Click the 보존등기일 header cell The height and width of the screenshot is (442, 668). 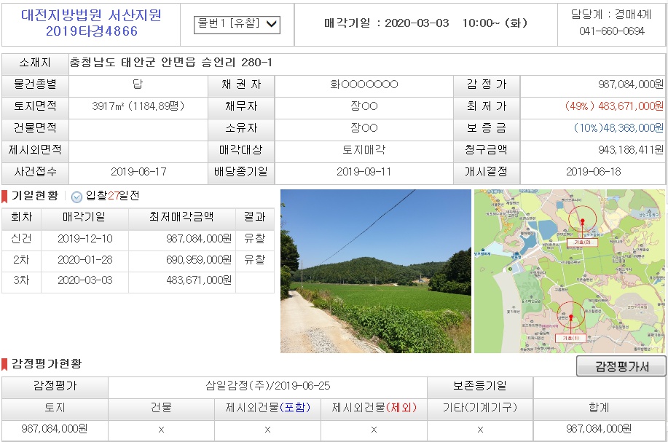point(480,386)
